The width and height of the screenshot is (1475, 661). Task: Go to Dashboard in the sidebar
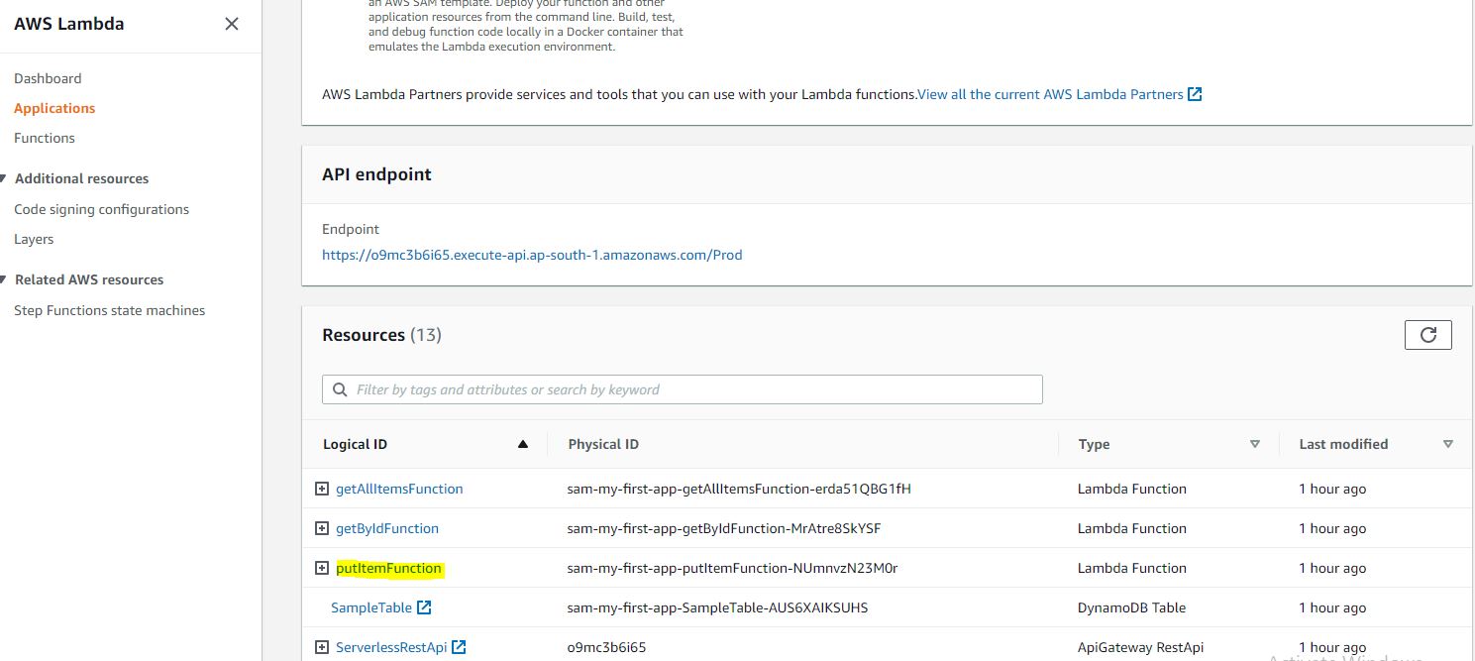click(48, 78)
